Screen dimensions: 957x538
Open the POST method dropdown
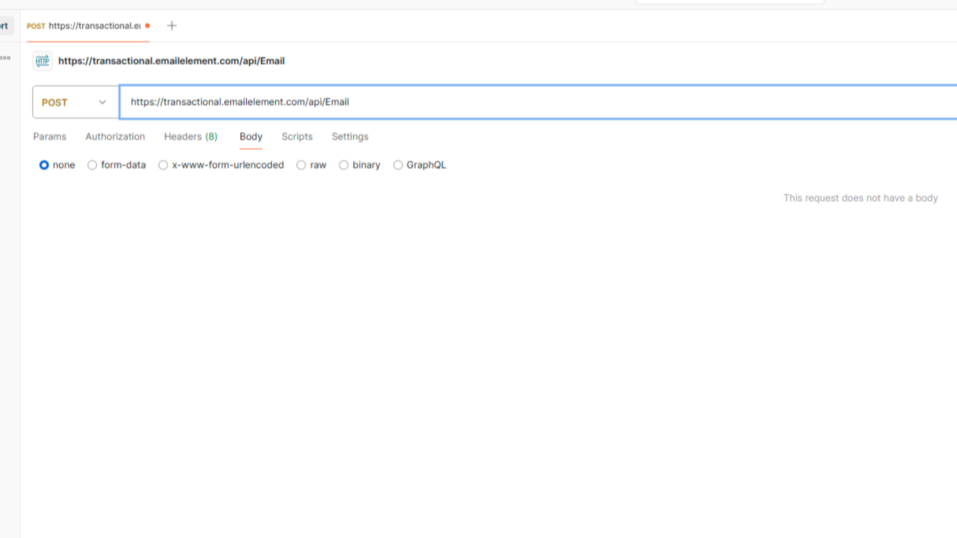tap(76, 102)
